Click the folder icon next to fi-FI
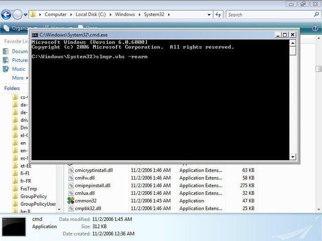This screenshot has width=322, height=241. (15, 173)
